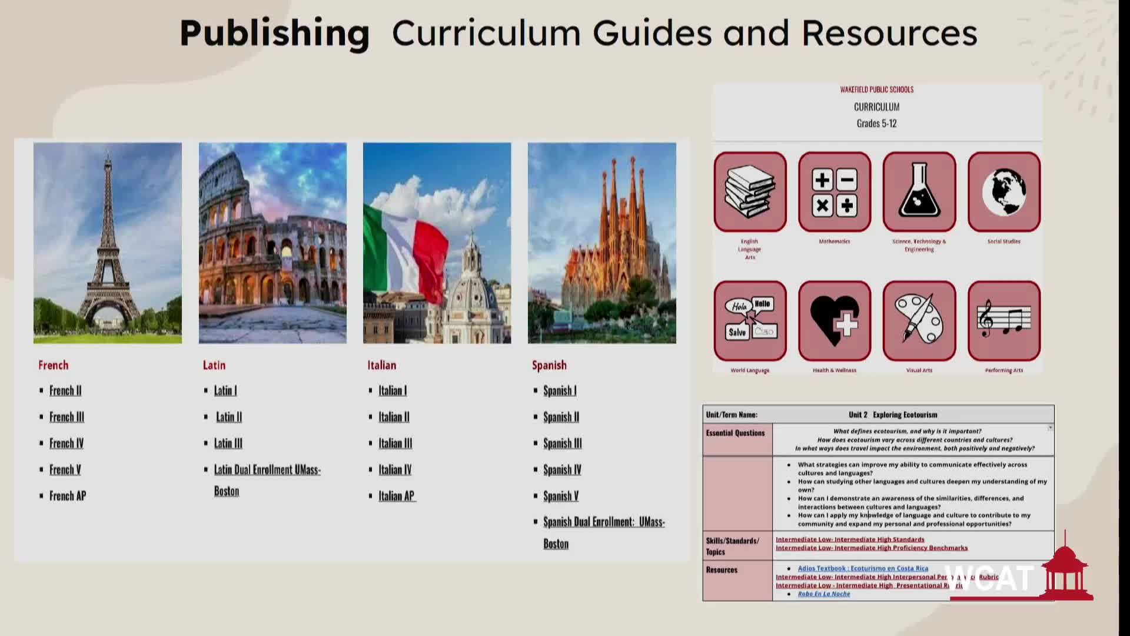Open the Spanish IV link
Viewport: 1130px width, 636px height.
(x=562, y=469)
